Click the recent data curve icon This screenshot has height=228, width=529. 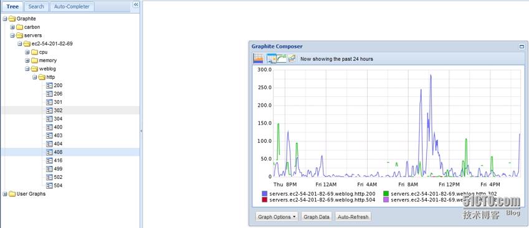(282, 58)
